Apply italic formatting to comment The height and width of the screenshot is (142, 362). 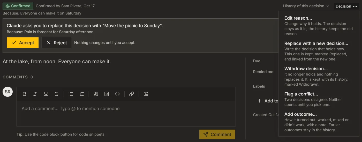point(35,94)
